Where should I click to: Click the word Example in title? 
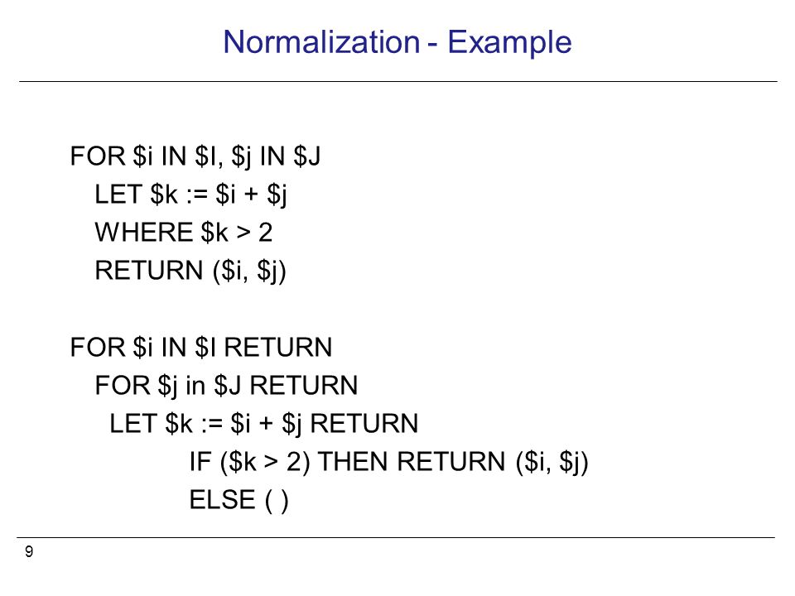[x=509, y=42]
